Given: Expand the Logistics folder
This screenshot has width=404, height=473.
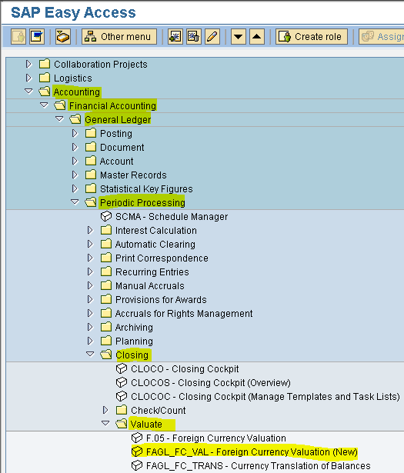Looking at the screenshot, I should pos(28,78).
